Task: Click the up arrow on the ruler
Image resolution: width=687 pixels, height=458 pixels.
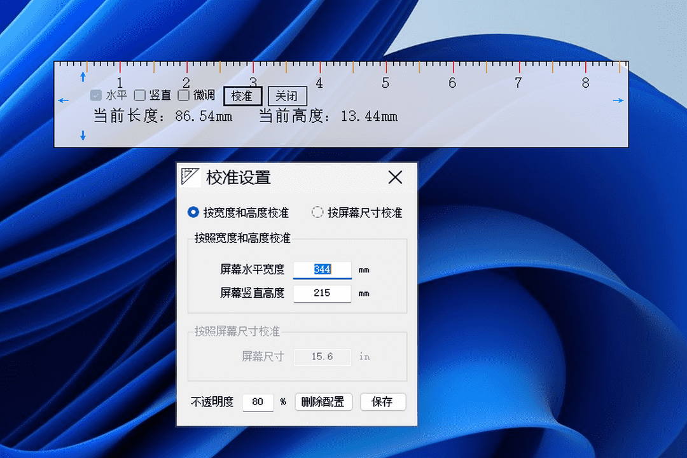Action: click(83, 77)
